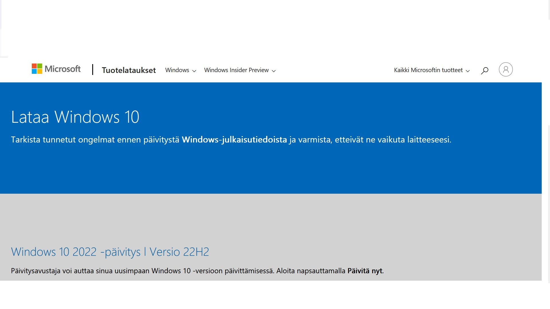Click the word Tarkista in banner text
The width and height of the screenshot is (550, 309).
(25, 140)
